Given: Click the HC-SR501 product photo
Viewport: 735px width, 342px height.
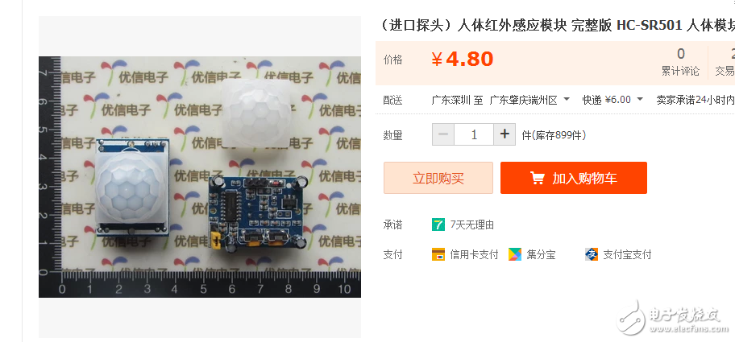Looking at the screenshot, I should (200, 177).
